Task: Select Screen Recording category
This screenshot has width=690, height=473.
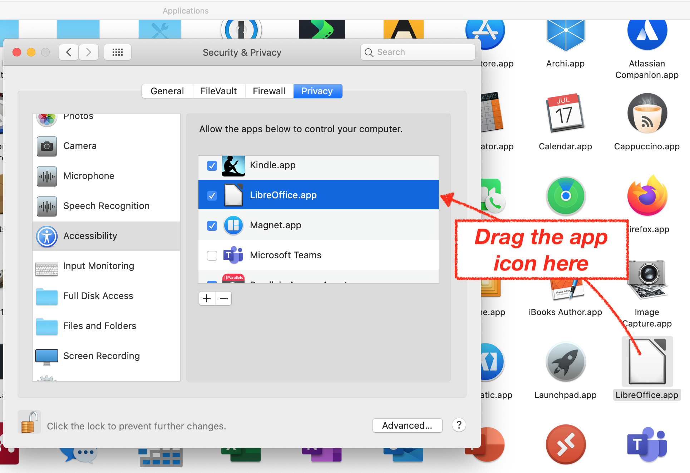Action: point(101,356)
